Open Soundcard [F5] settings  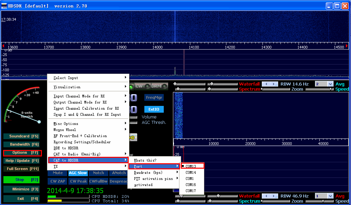click(21, 136)
